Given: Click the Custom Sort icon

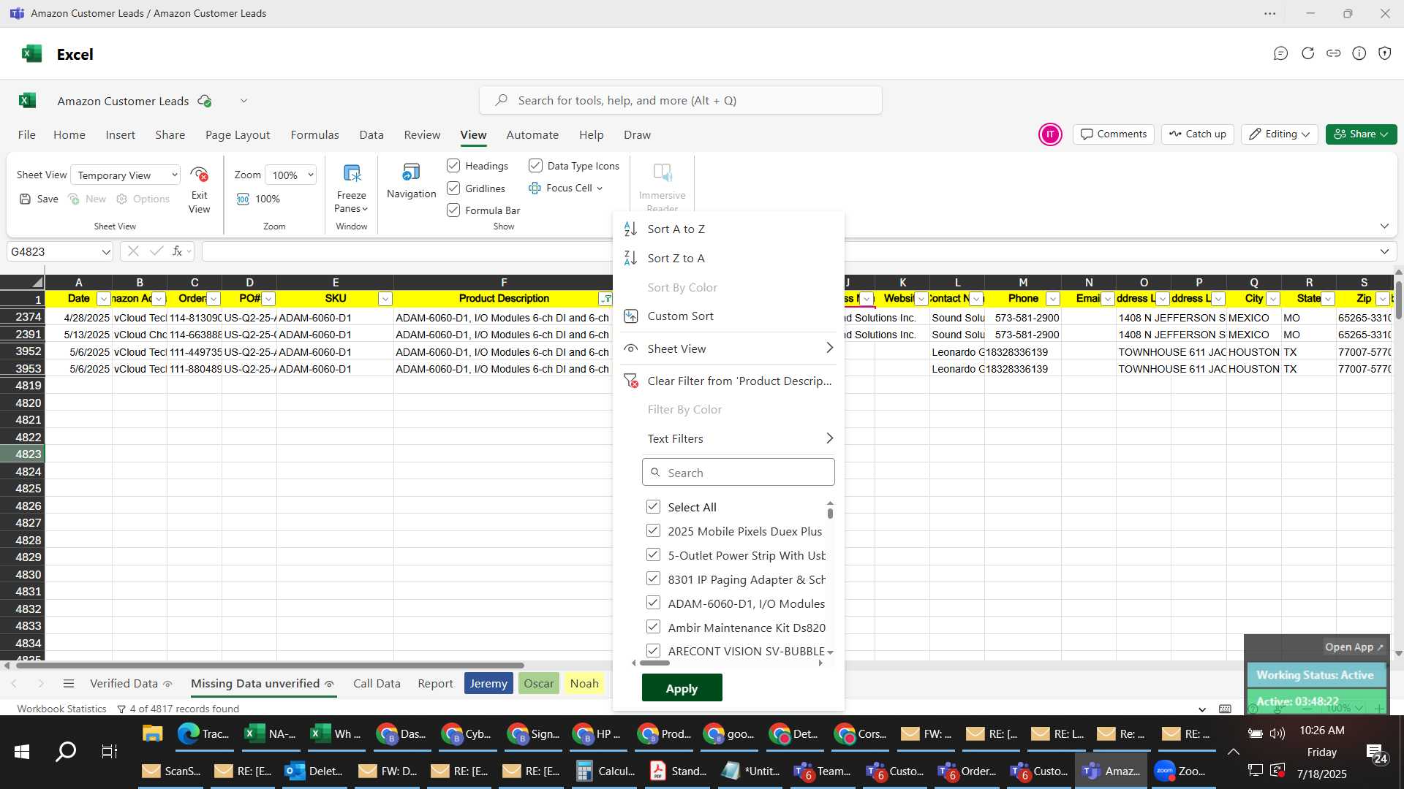Looking at the screenshot, I should click(630, 316).
